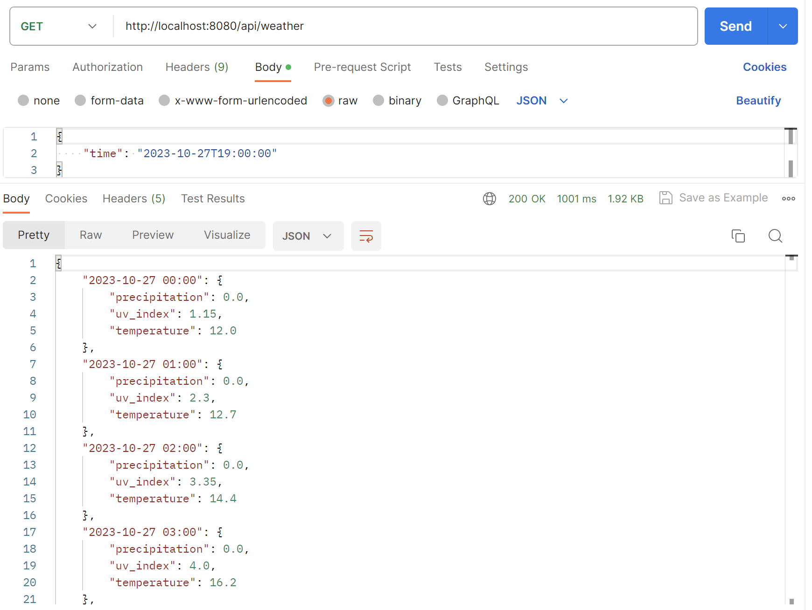Open the response JSON format dropdown

tap(308, 236)
